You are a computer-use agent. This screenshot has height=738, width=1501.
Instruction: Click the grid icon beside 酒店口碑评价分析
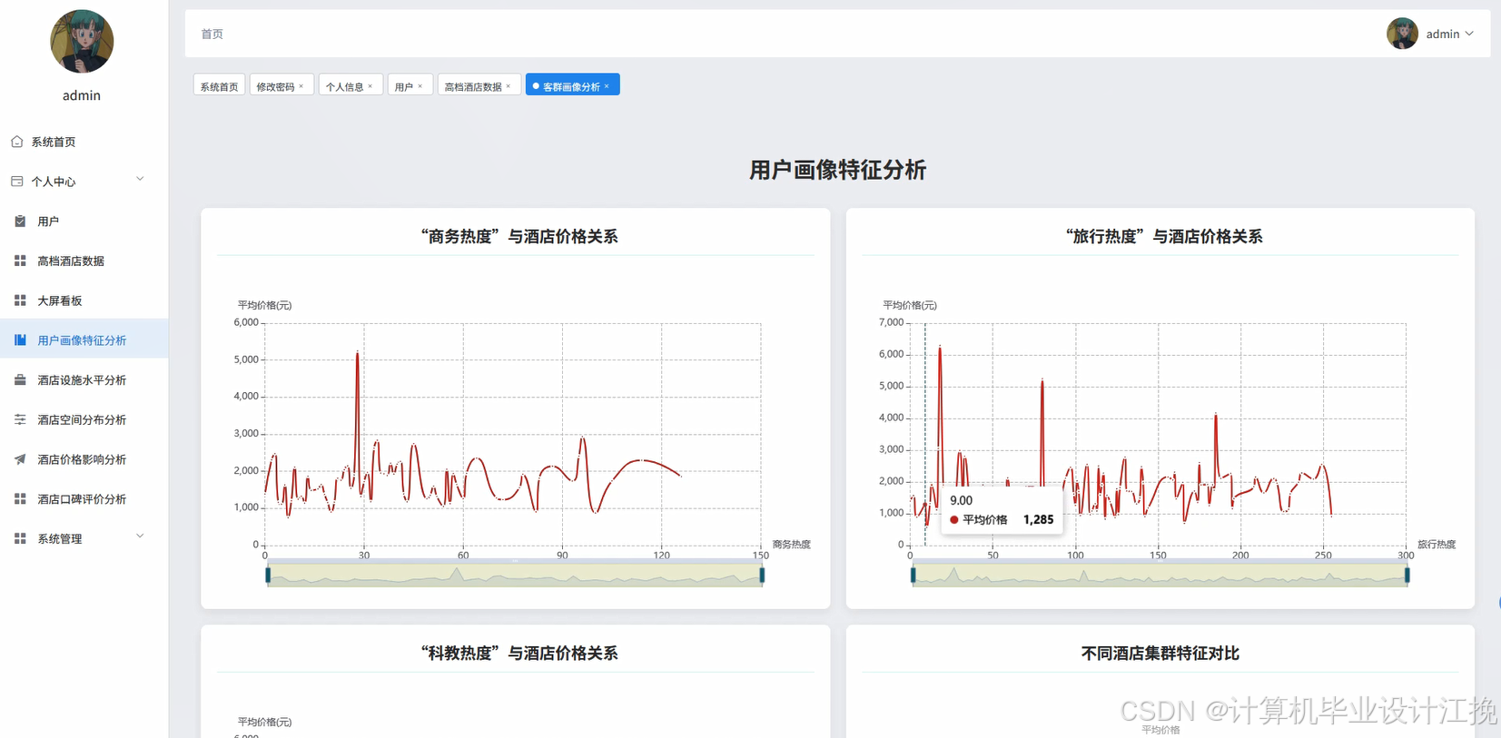pos(20,499)
